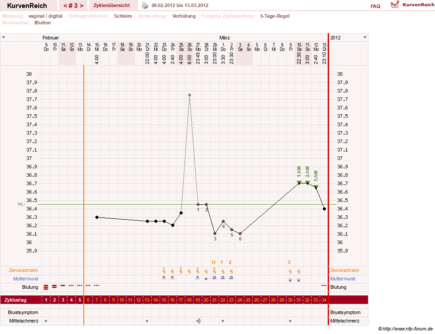Open the http://www.nfp-forum.de link
435x334 pixels.
[x=408, y=329]
